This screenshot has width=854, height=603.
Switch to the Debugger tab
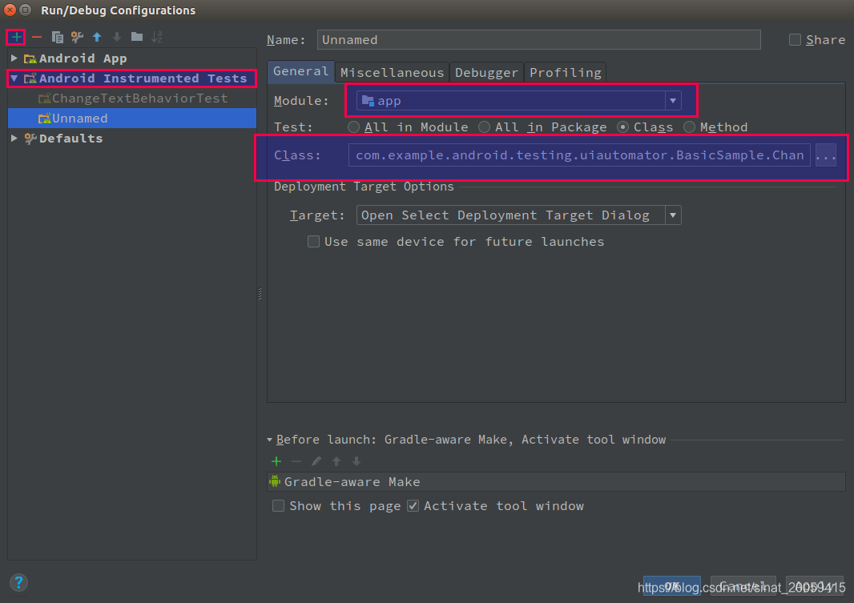[x=486, y=72]
